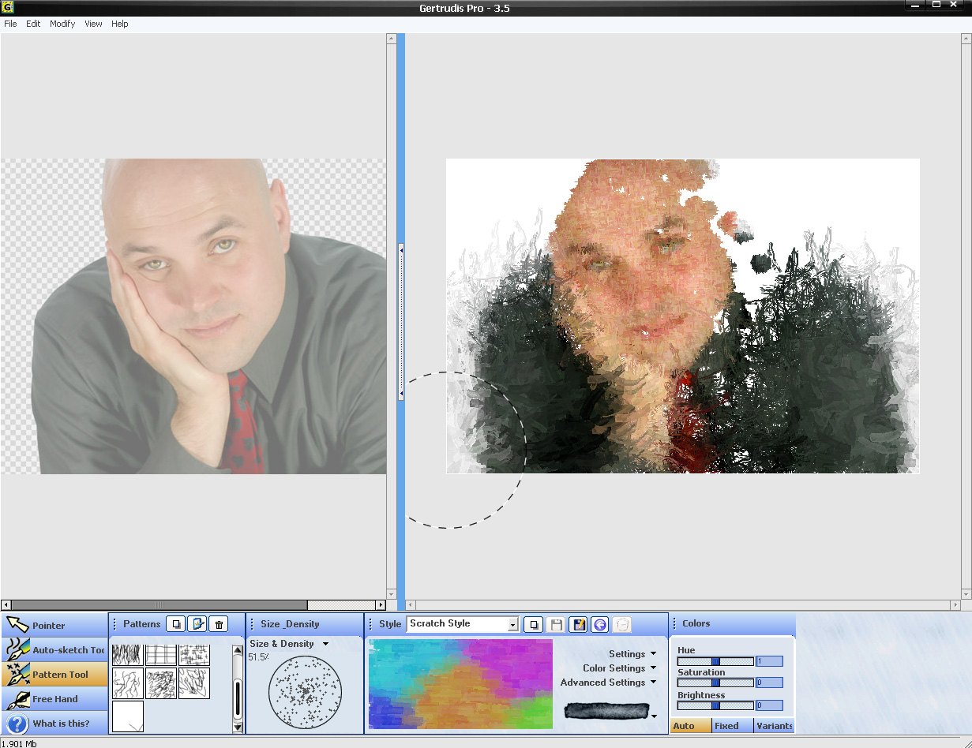
Task: Choose the Free Hand tool
Action: (54, 699)
